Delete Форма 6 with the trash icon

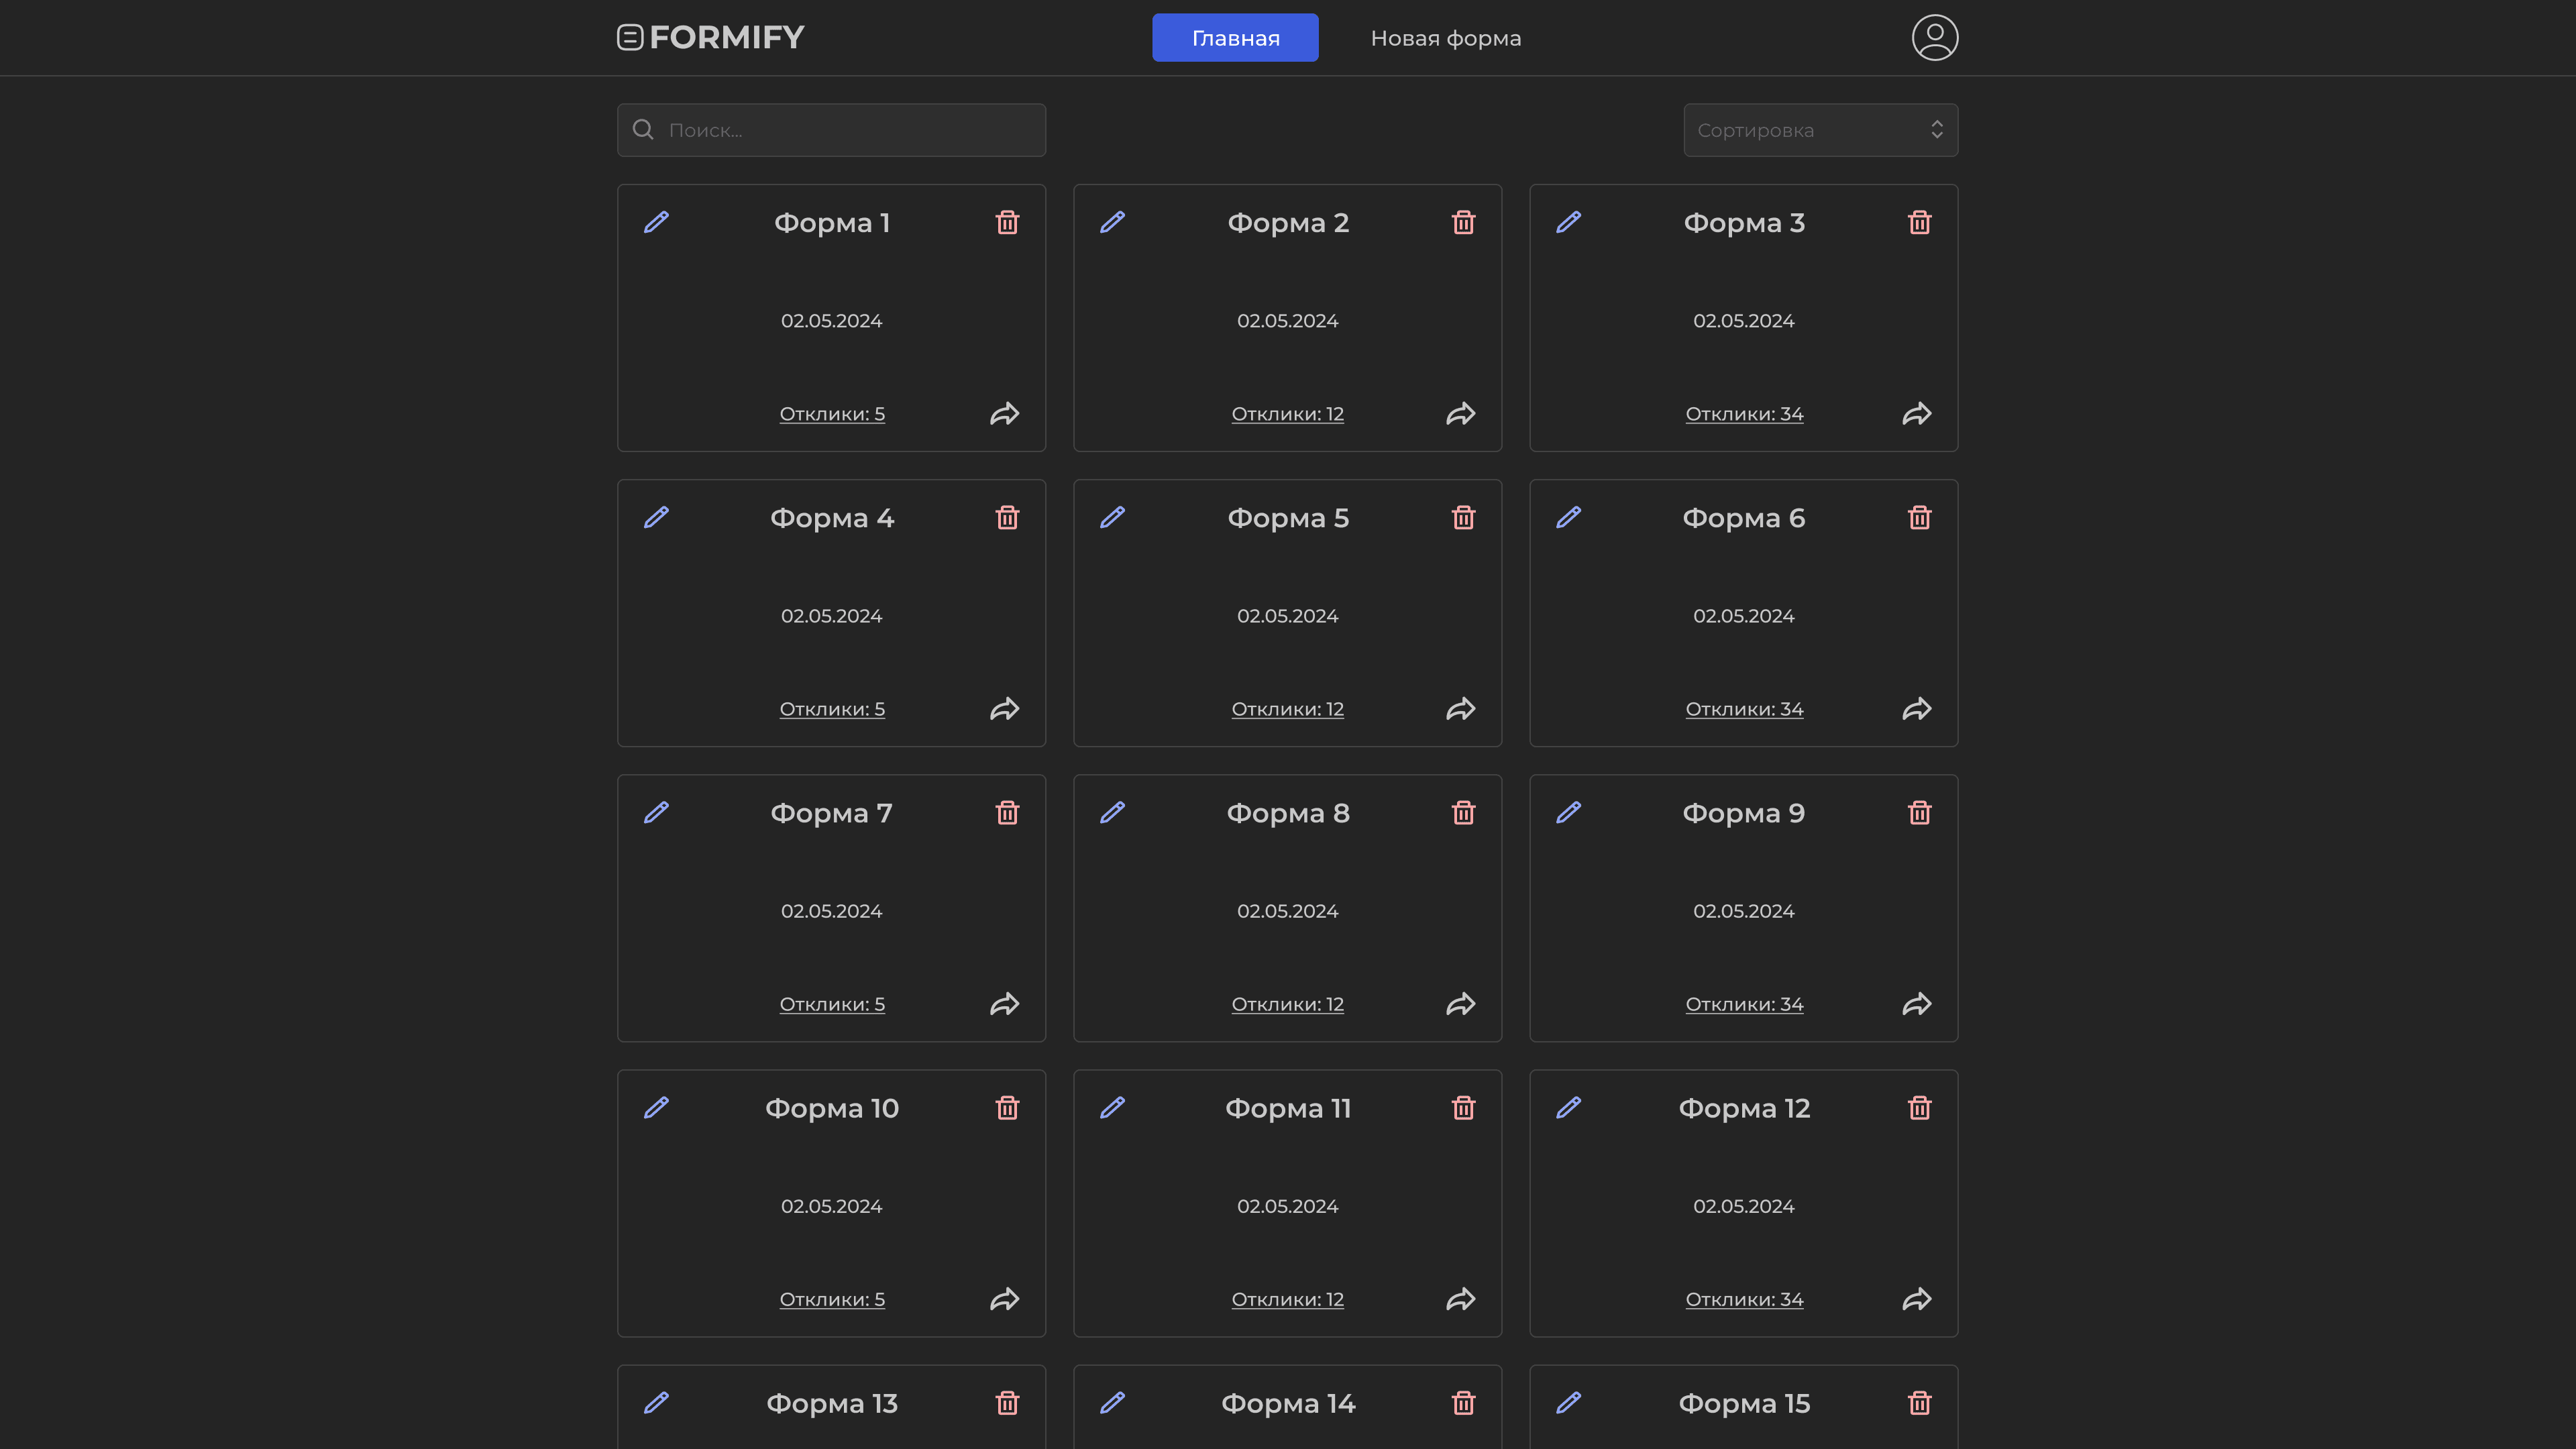pos(1919,517)
